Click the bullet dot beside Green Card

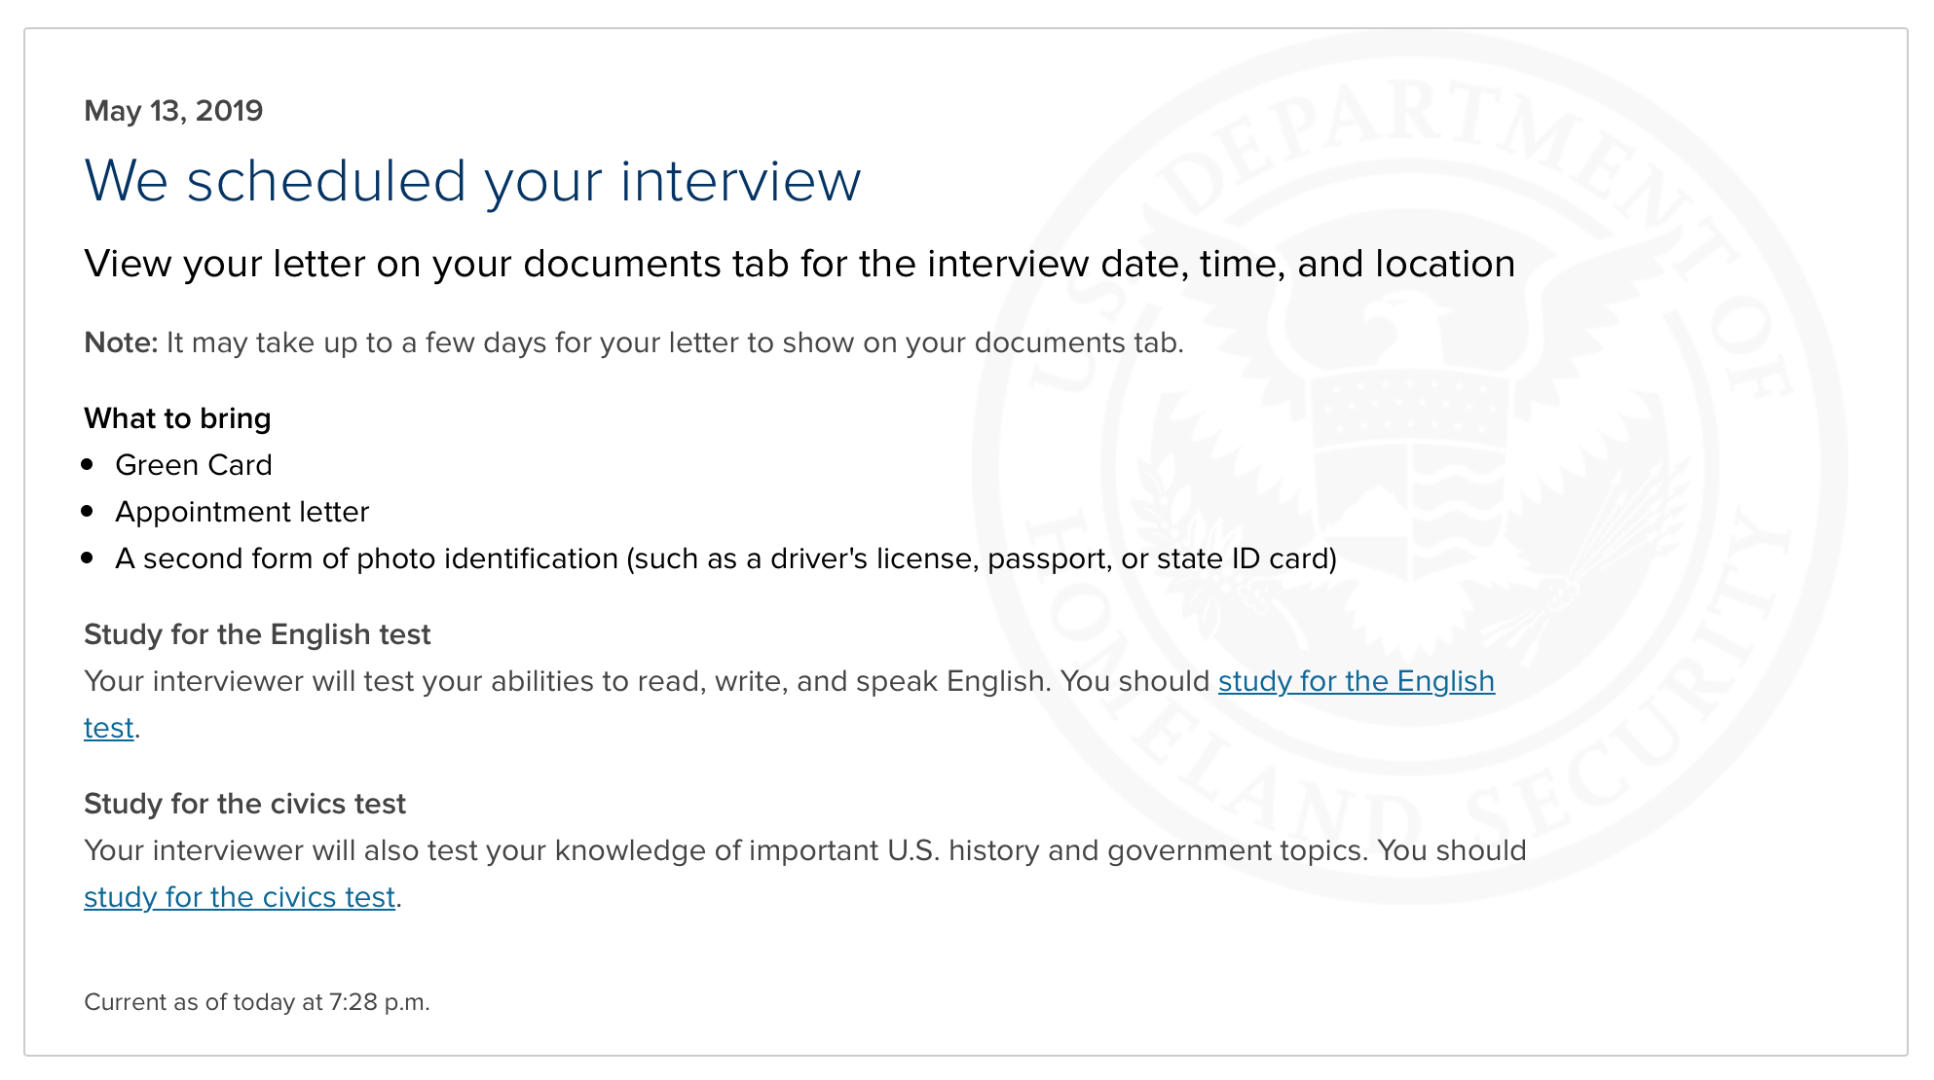pyautogui.click(x=88, y=465)
